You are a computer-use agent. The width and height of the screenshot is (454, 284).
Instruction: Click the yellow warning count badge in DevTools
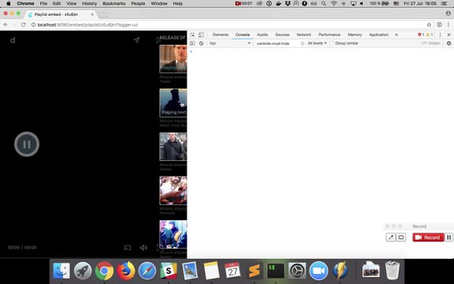[x=430, y=35]
